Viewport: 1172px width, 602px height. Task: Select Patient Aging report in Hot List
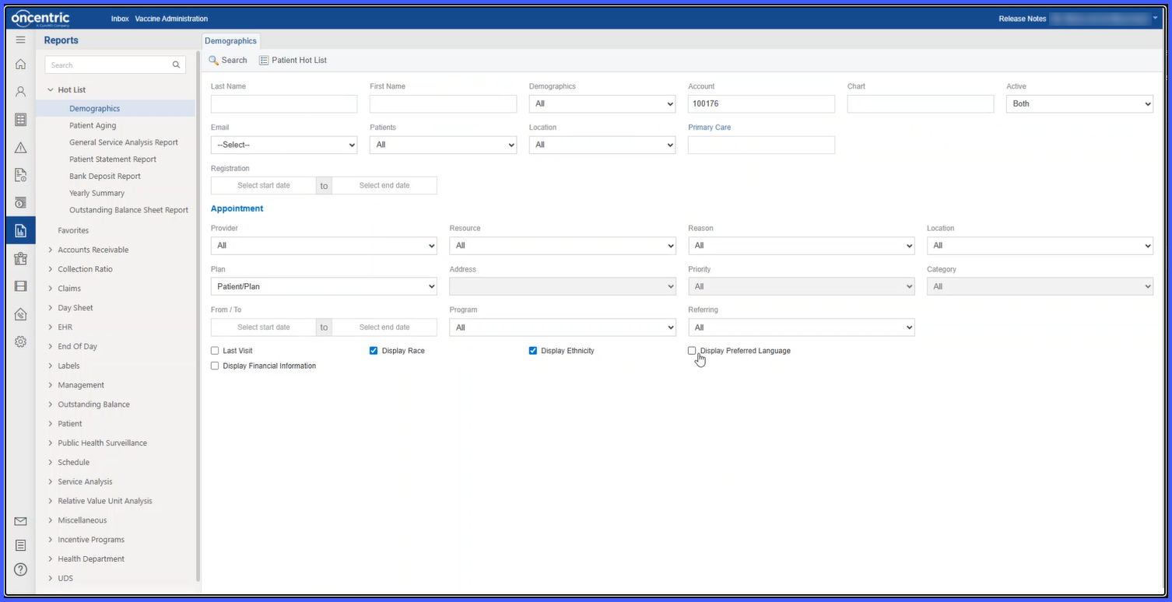click(x=93, y=125)
